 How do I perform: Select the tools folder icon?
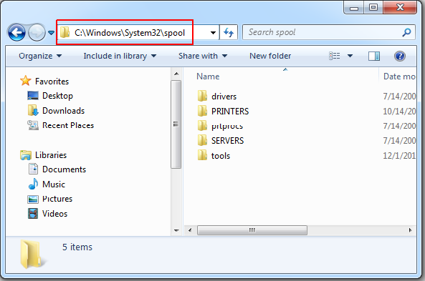coord(202,155)
